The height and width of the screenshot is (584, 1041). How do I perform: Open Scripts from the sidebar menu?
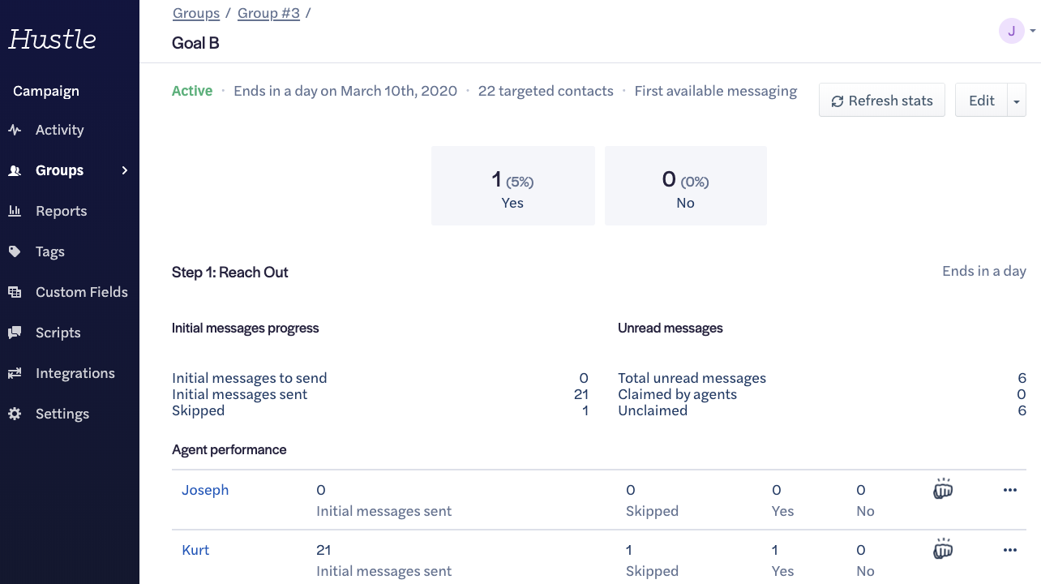point(58,333)
